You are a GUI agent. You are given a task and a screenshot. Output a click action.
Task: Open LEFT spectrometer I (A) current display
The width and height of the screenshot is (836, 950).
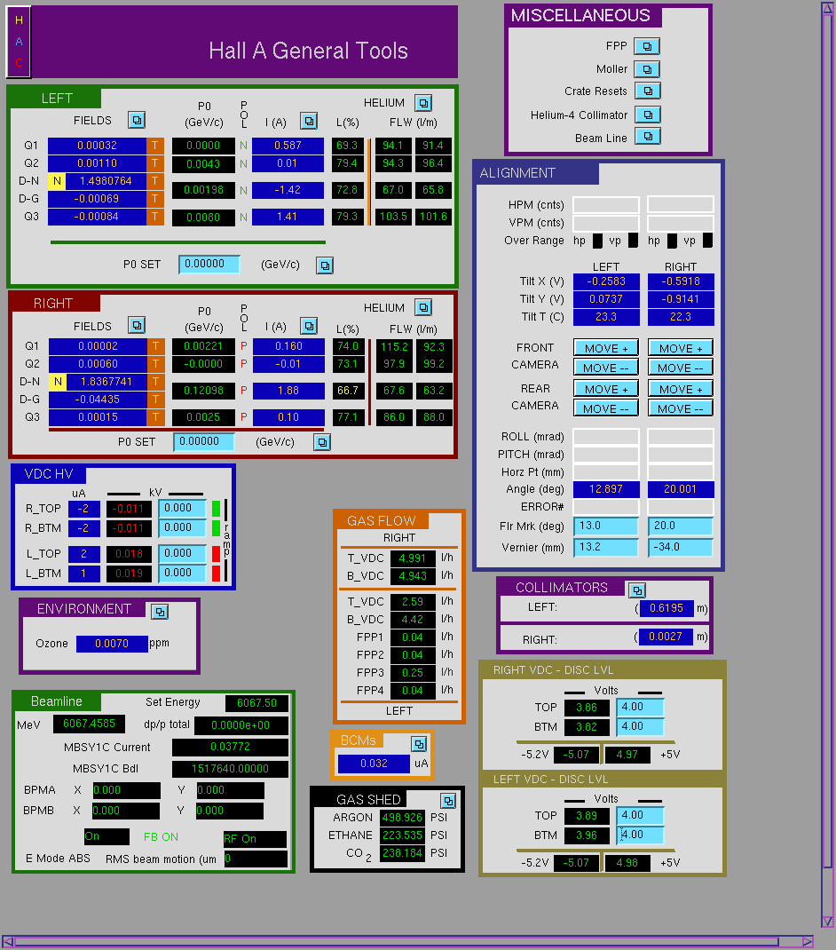click(309, 121)
